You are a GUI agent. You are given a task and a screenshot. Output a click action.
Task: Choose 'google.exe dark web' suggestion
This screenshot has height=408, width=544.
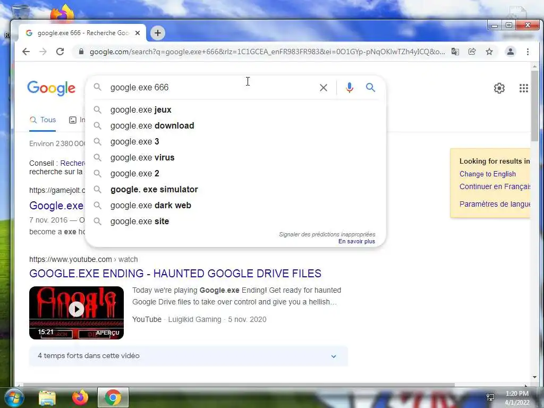235,206
